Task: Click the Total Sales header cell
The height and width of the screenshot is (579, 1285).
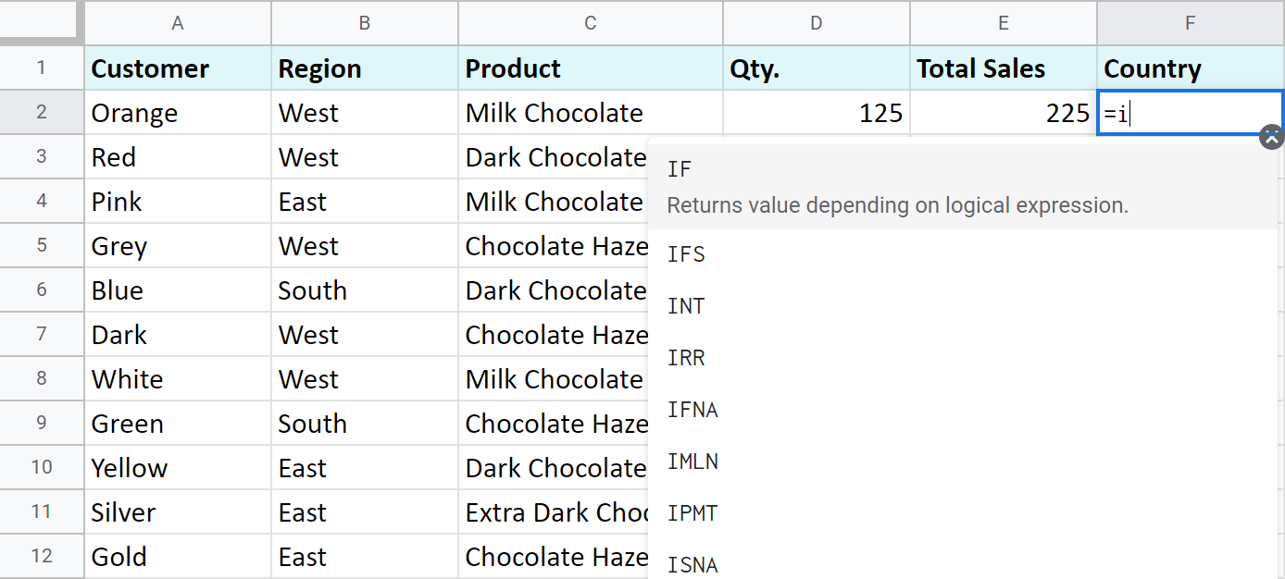Action: pyautogui.click(x=1003, y=68)
